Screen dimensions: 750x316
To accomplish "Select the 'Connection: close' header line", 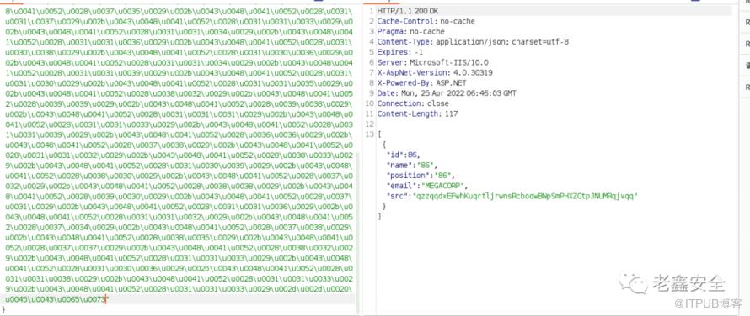I will click(x=413, y=103).
